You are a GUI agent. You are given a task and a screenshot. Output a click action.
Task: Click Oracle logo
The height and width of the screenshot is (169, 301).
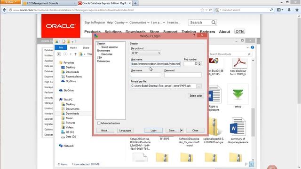tap(61, 26)
